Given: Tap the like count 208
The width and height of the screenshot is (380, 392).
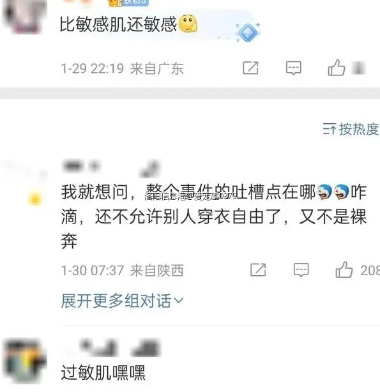Looking at the screenshot, I should 370,270.
